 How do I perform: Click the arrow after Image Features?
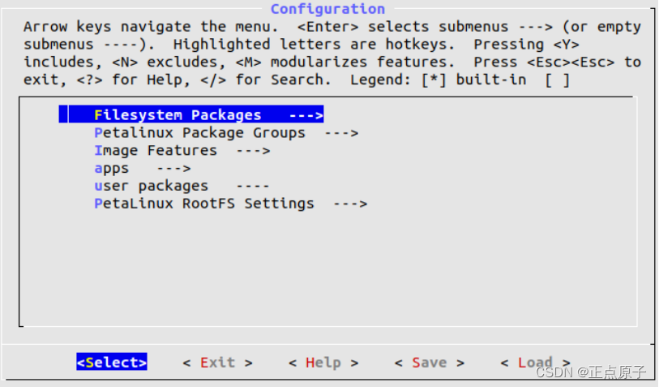pos(253,151)
